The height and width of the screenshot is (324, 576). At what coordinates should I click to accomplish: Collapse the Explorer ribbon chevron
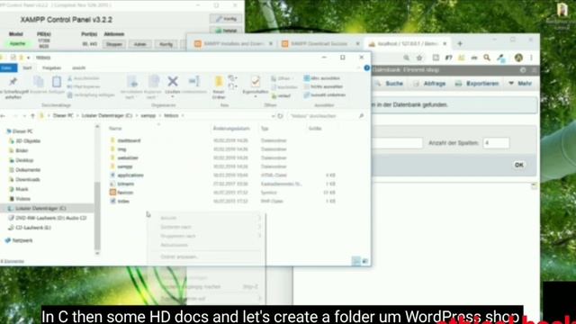pyautogui.click(x=358, y=68)
